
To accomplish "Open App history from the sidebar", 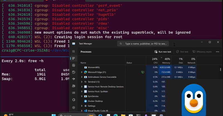I will pyautogui.click(x=74, y=72).
